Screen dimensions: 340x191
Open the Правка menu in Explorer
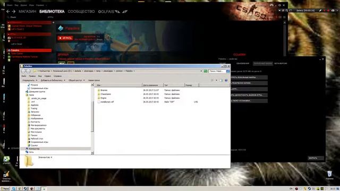click(x=32, y=76)
